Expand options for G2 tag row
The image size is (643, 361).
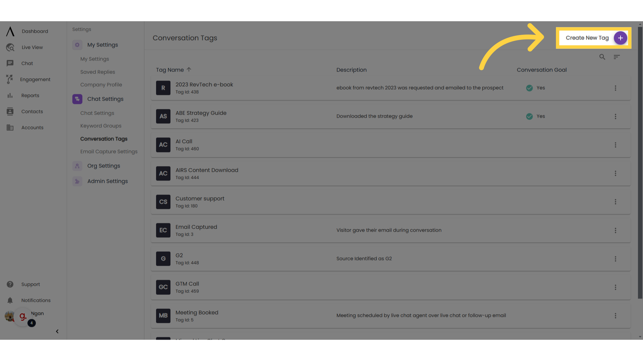616,259
